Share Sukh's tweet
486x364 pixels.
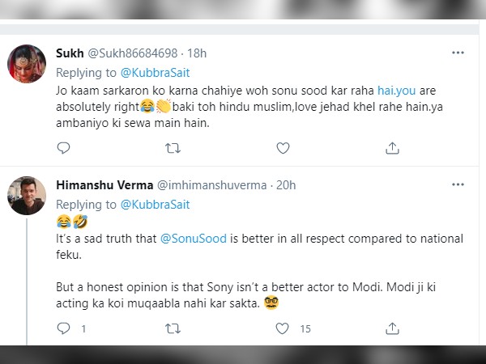click(392, 147)
